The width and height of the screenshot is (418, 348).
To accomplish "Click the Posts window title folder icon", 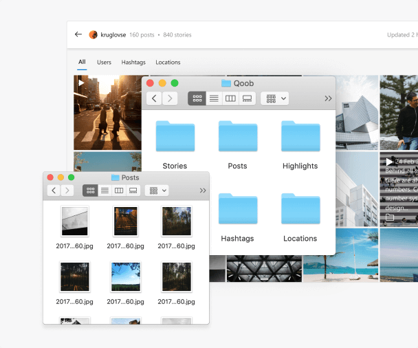I will [115, 177].
